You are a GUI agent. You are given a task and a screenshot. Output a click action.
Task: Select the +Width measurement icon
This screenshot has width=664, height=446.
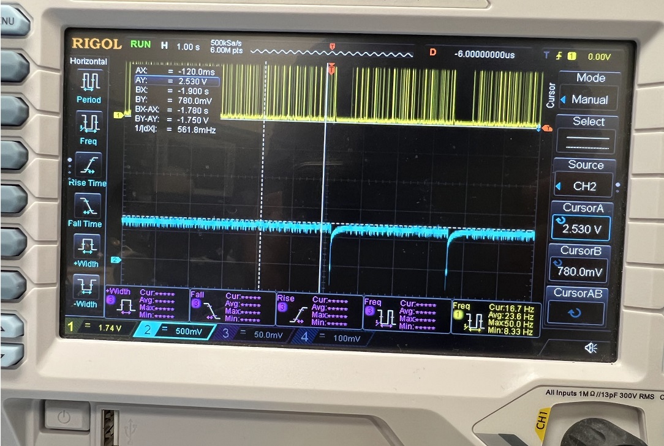[x=87, y=246]
